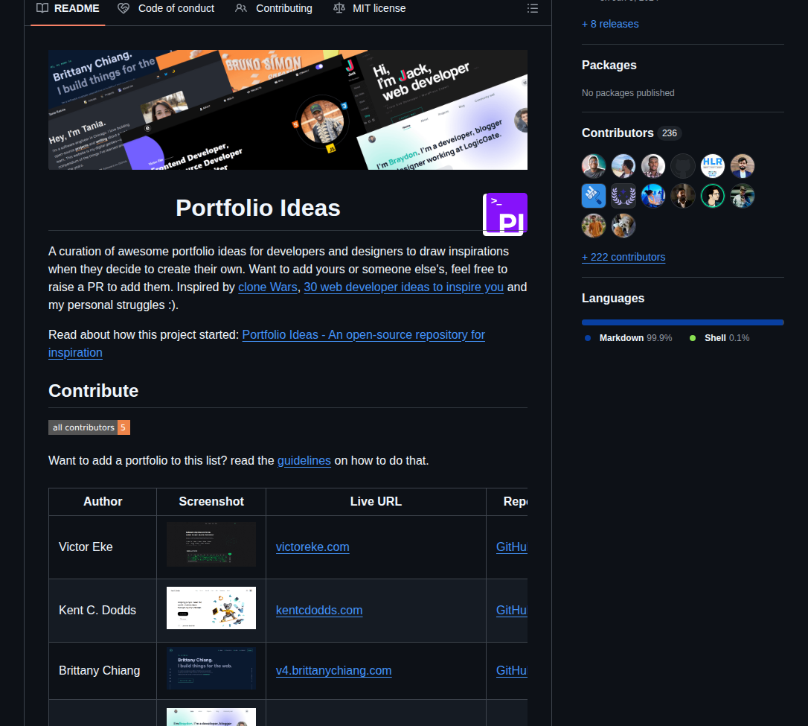Click the 'No packages published' text

tap(628, 93)
